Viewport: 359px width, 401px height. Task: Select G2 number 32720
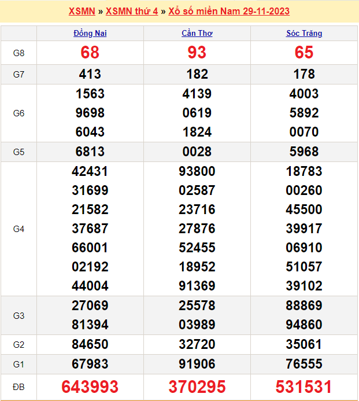coord(197,344)
